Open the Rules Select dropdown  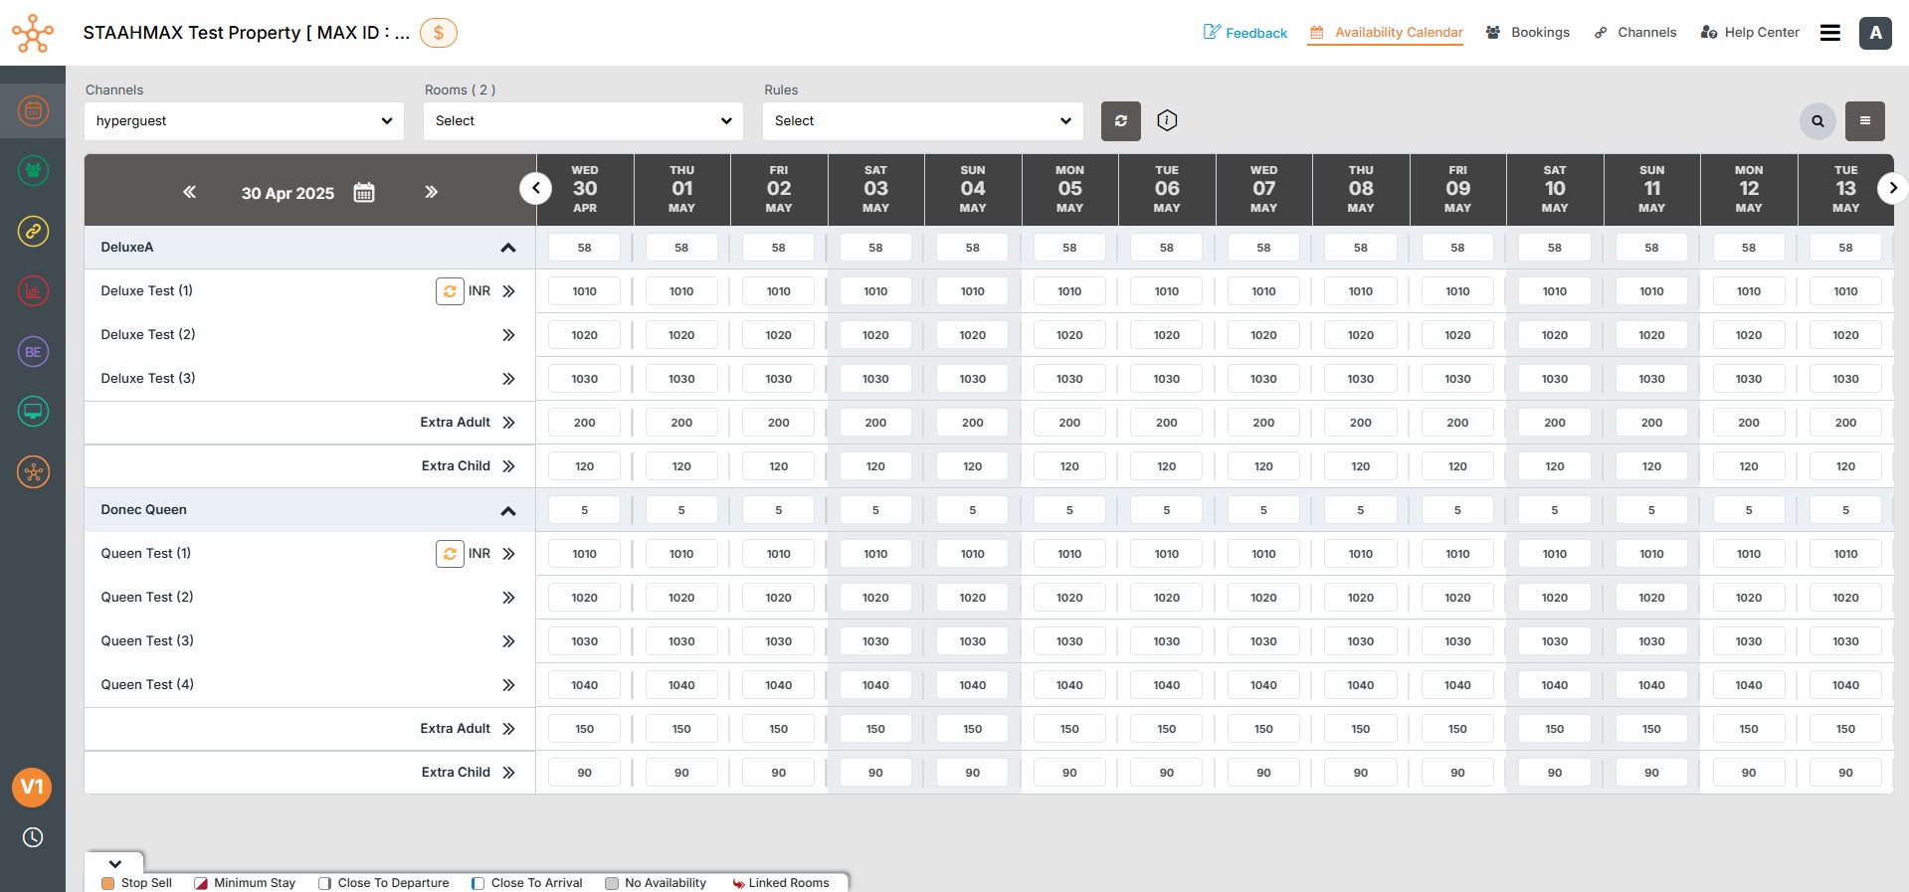coord(923,121)
